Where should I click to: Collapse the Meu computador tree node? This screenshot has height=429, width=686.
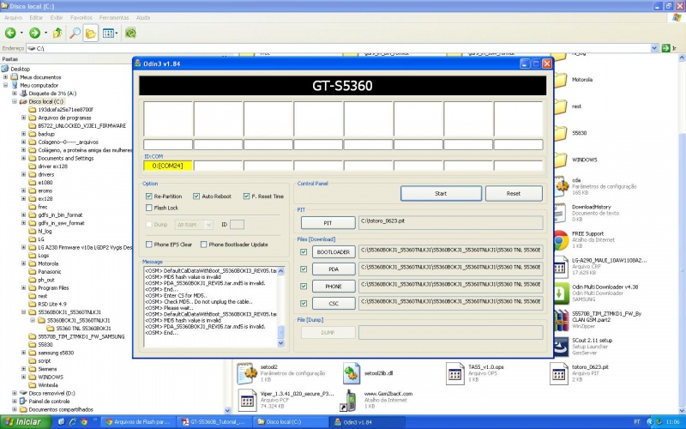pyautogui.click(x=6, y=85)
